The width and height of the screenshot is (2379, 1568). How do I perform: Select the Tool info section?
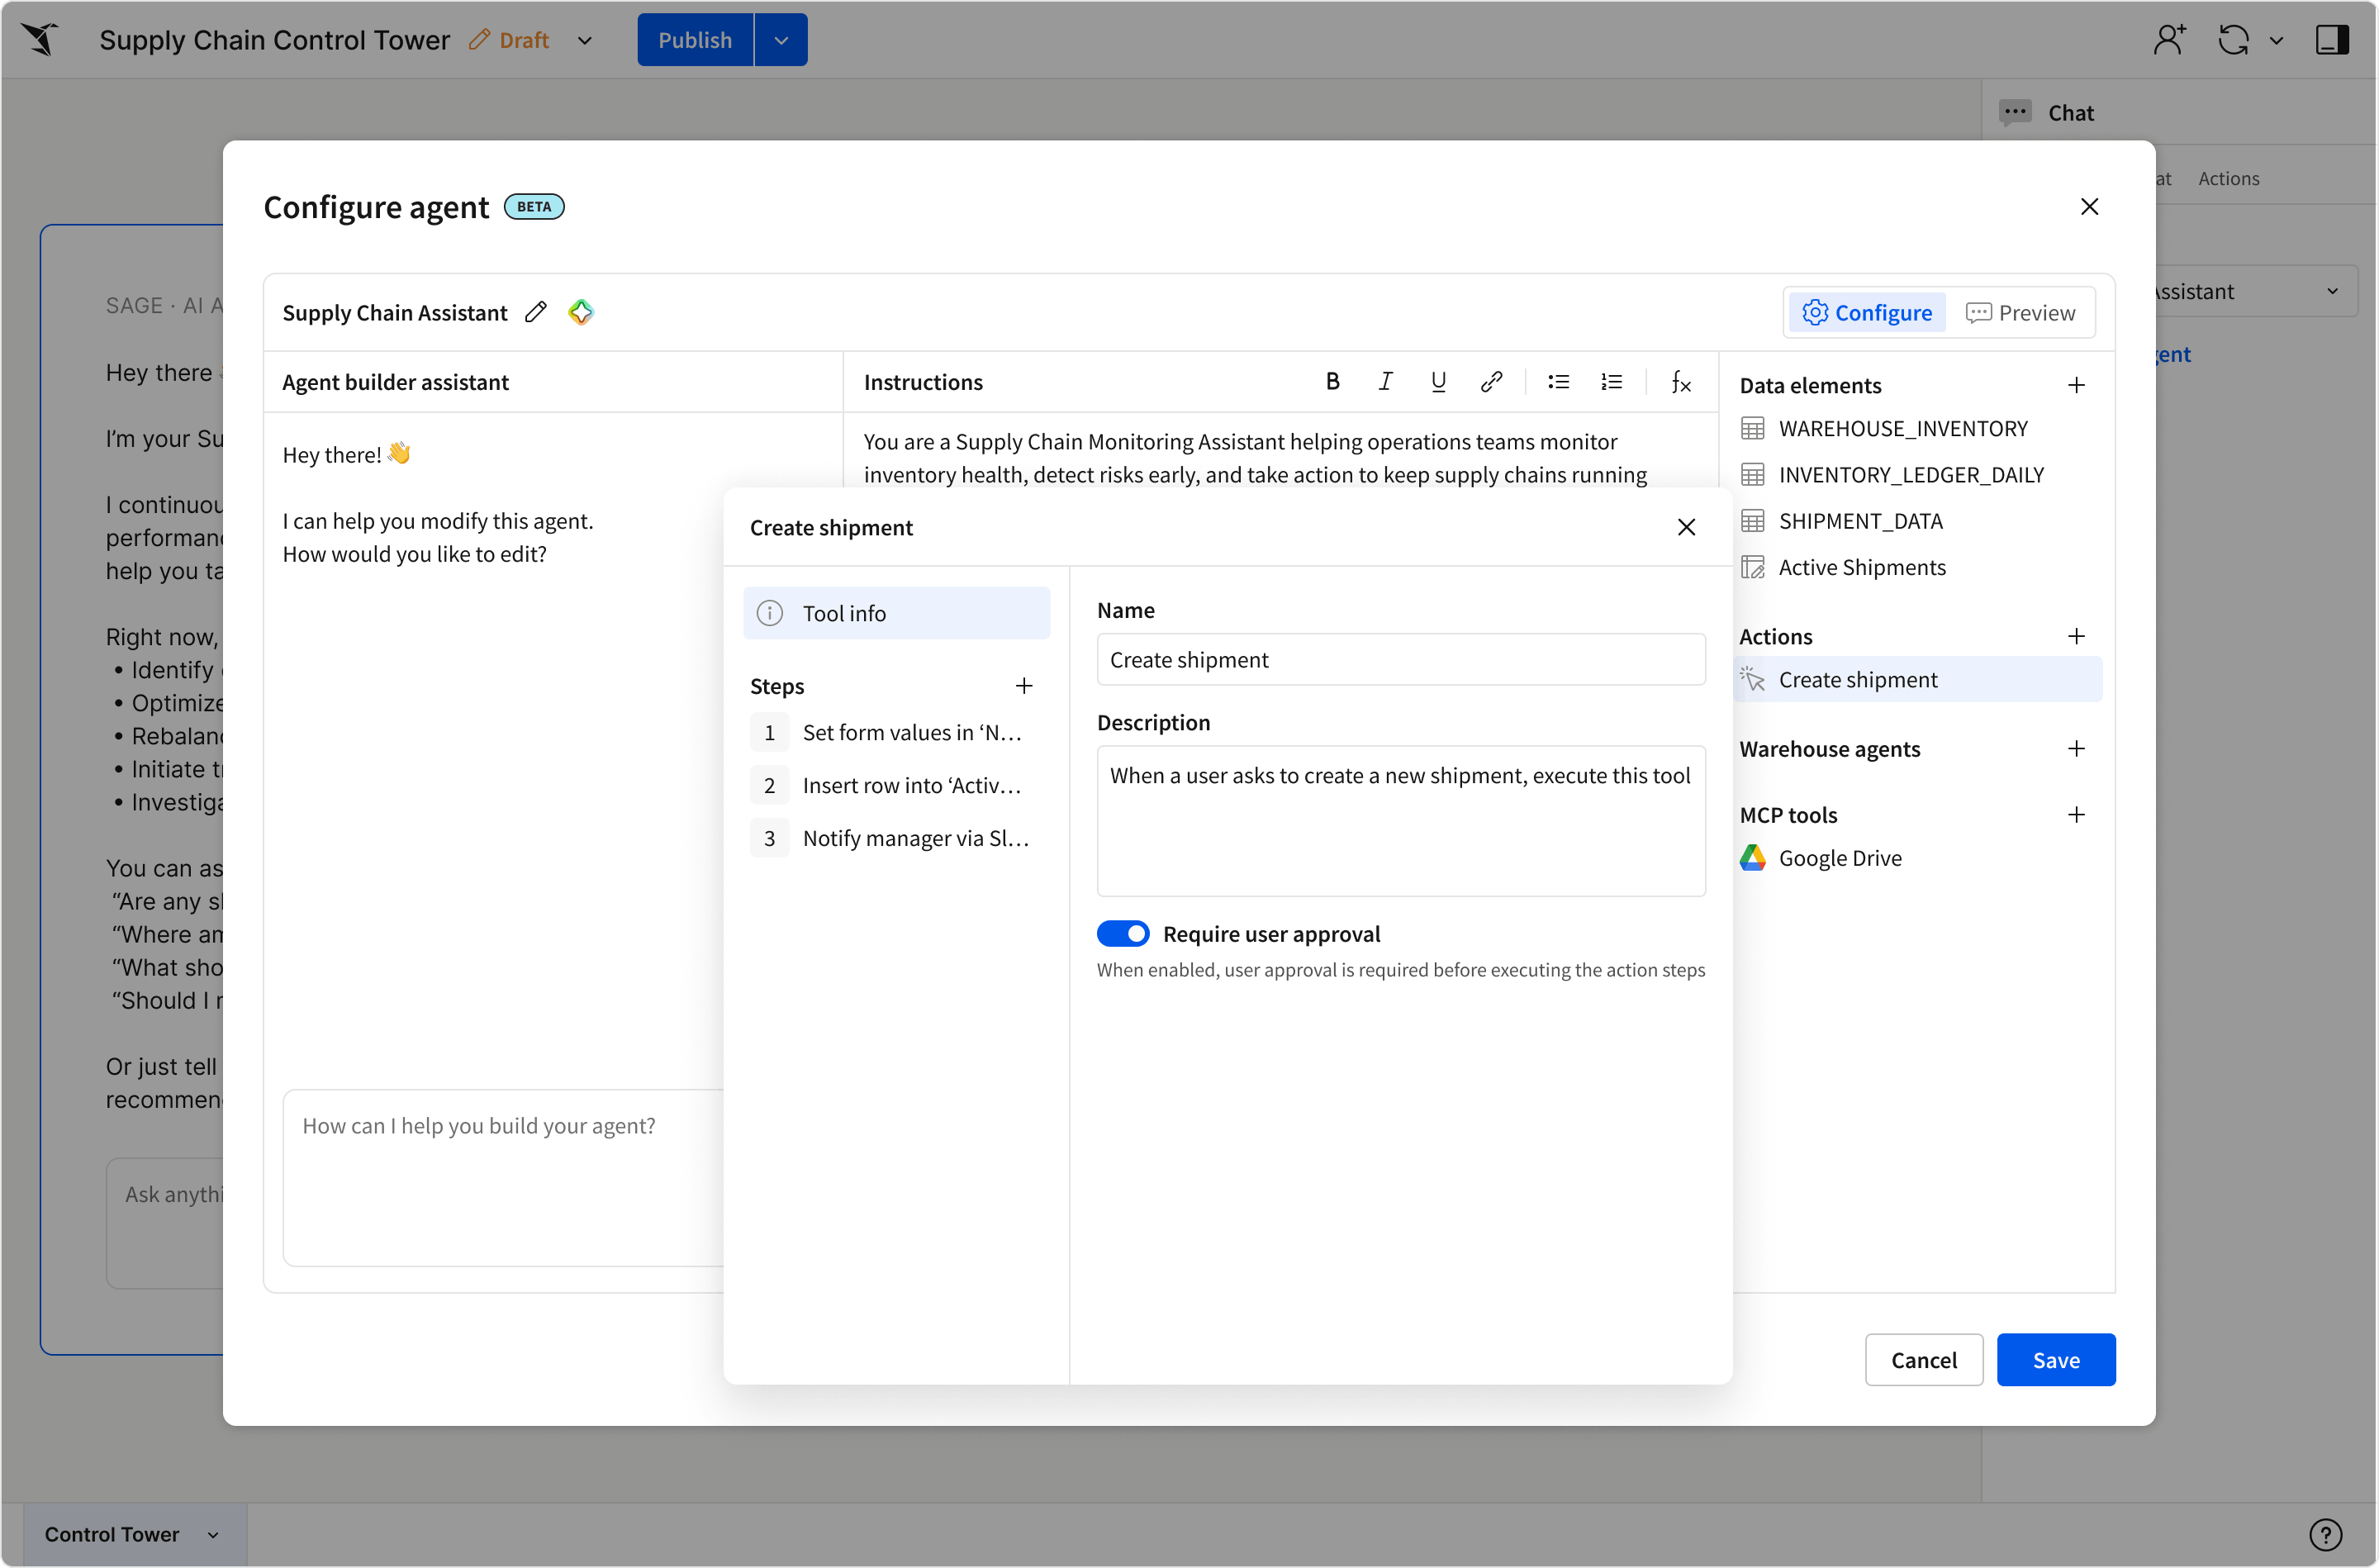point(896,613)
